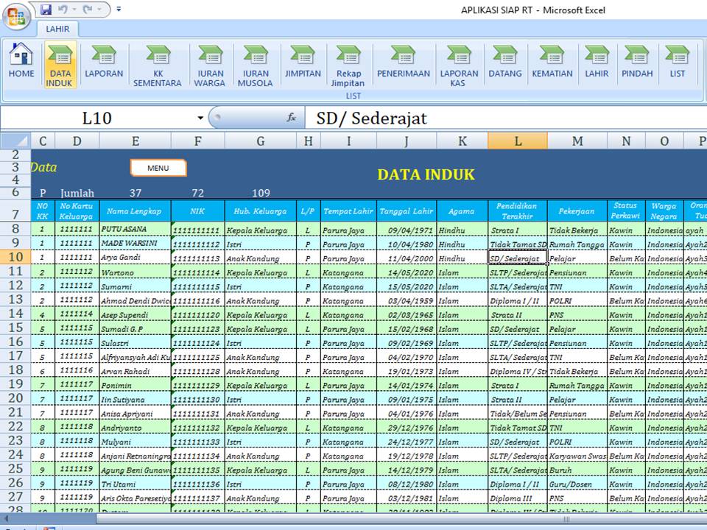Screen dimensions: 707x530
Task: Click the Name Box showing L10
Action: pos(97,118)
